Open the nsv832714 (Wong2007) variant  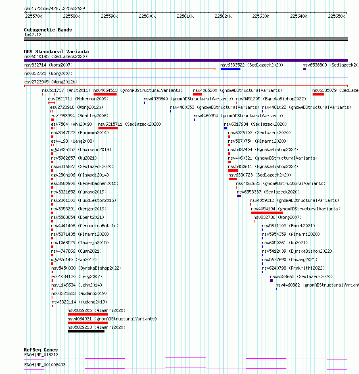pos(48,65)
